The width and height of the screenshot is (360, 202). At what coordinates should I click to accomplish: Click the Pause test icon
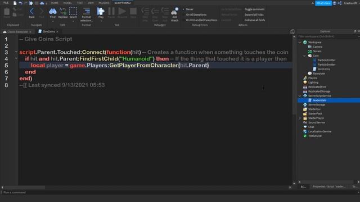111,11
